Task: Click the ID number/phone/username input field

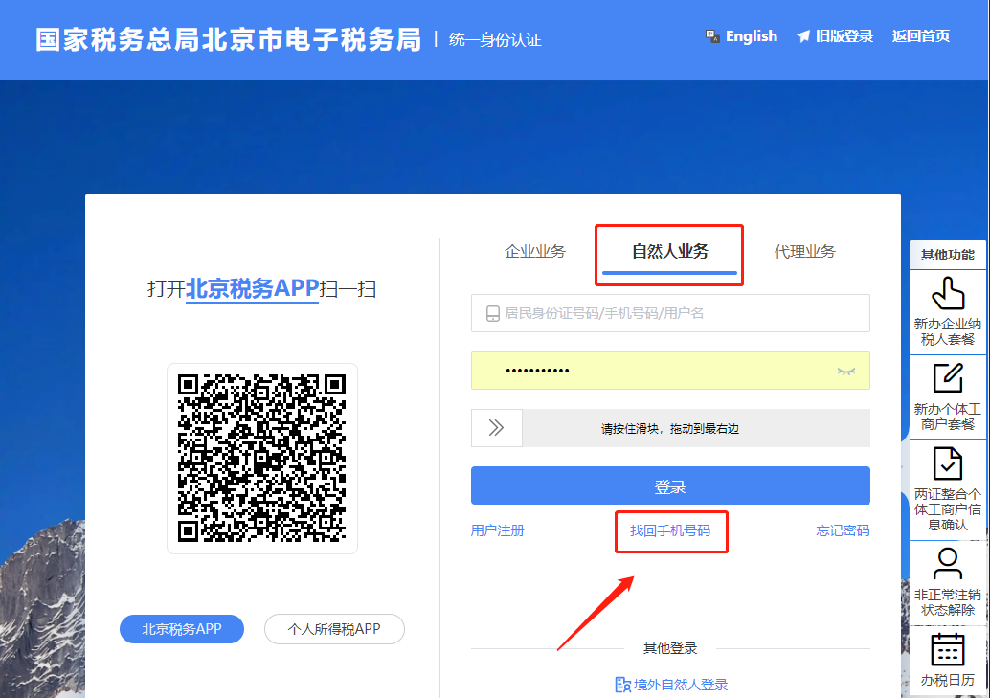Action: [680, 313]
